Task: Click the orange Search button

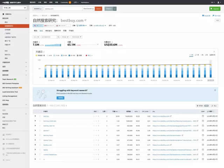Action: pos(99,9)
